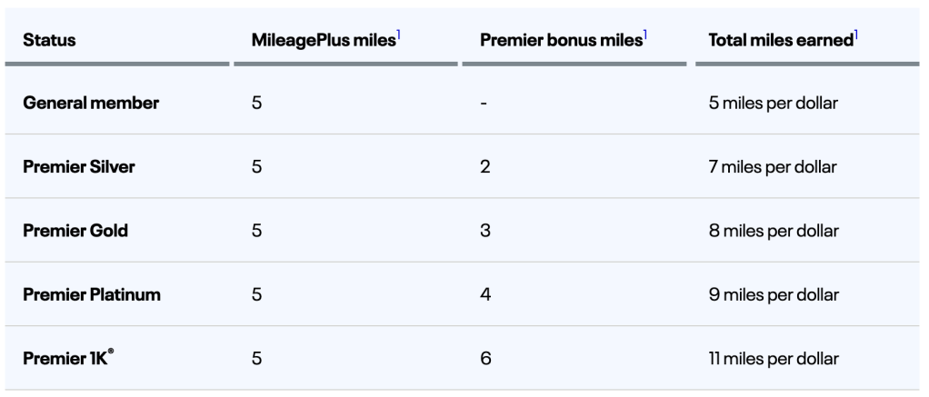
Task: Click the Premier Platinum row label
Action: click(94, 294)
